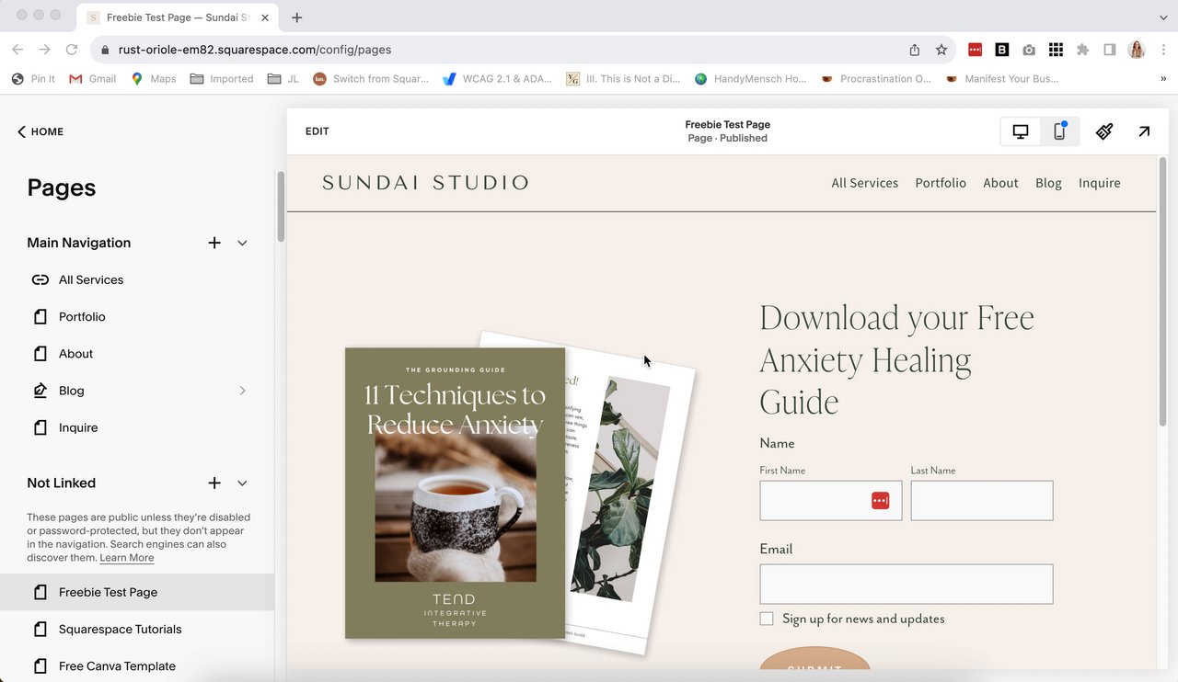Expand the Blog page chevron
The image size is (1178, 682).
pos(243,391)
